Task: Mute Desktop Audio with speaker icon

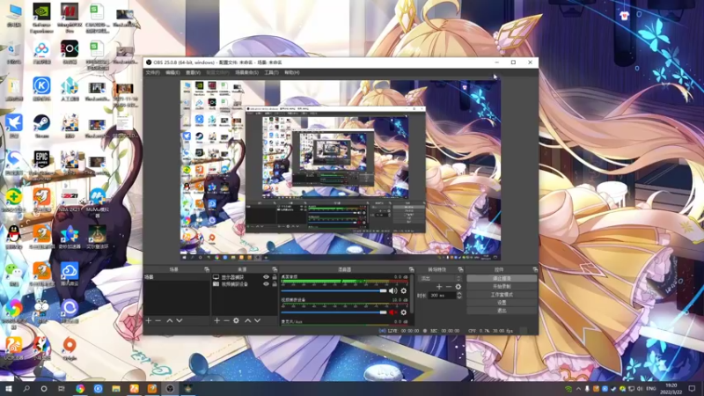Action: point(393,291)
